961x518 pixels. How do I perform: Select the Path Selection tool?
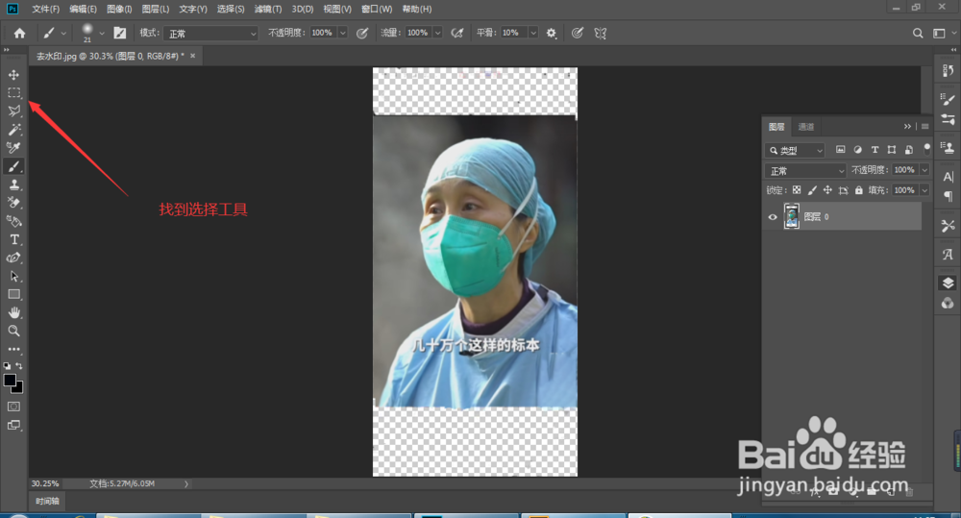click(13, 276)
